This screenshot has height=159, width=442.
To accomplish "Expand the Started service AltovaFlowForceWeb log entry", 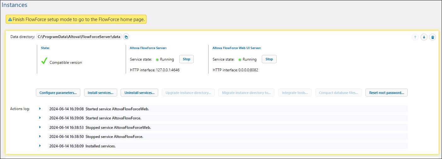I will click(40, 109).
